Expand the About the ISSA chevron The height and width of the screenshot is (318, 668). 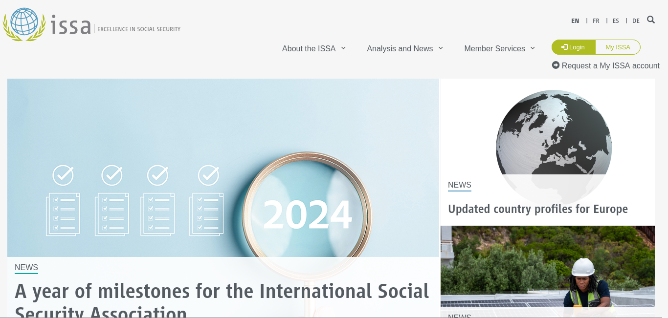click(x=343, y=48)
